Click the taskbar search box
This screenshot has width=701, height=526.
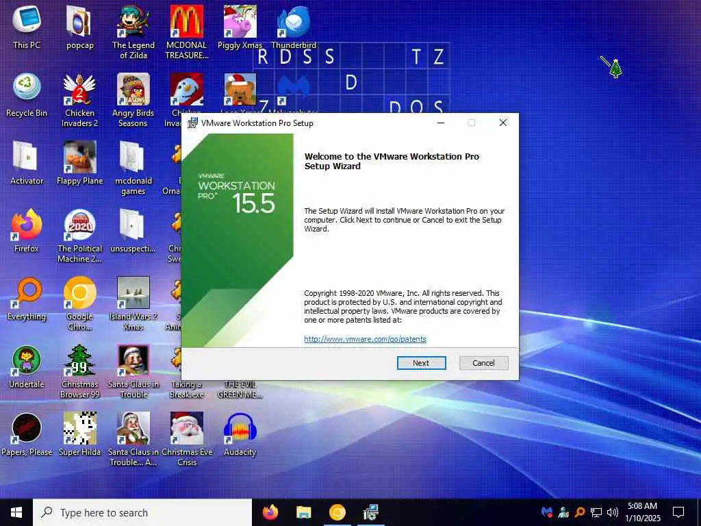(x=142, y=512)
